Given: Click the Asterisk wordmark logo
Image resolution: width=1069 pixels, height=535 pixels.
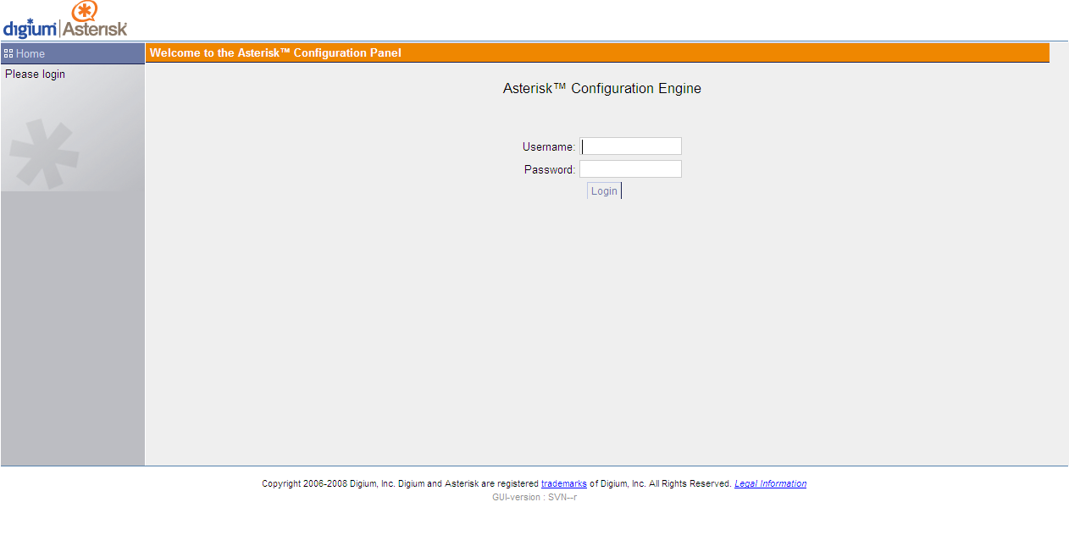Looking at the screenshot, I should click(x=95, y=30).
